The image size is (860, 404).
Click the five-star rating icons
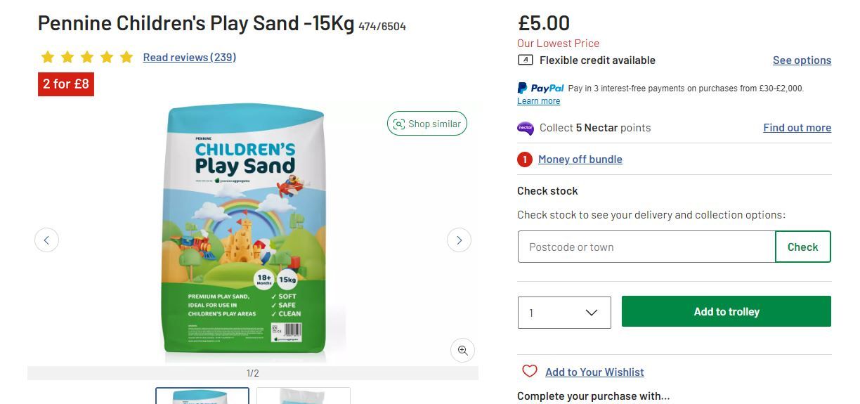tap(87, 58)
